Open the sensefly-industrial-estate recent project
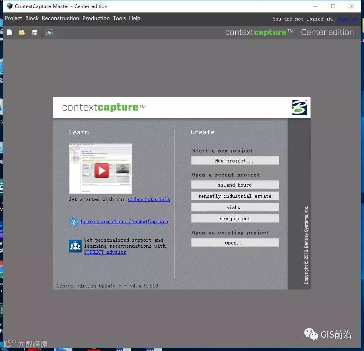This screenshot has width=364, height=351. pos(235,196)
